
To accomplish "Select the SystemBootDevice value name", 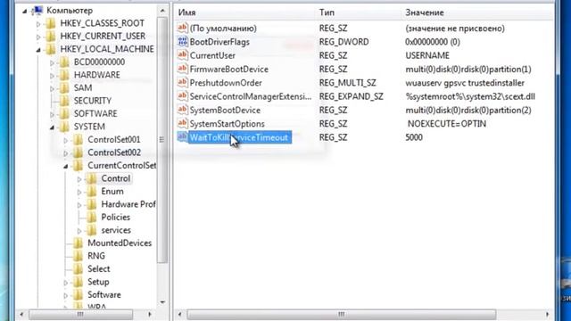I will [x=225, y=110].
